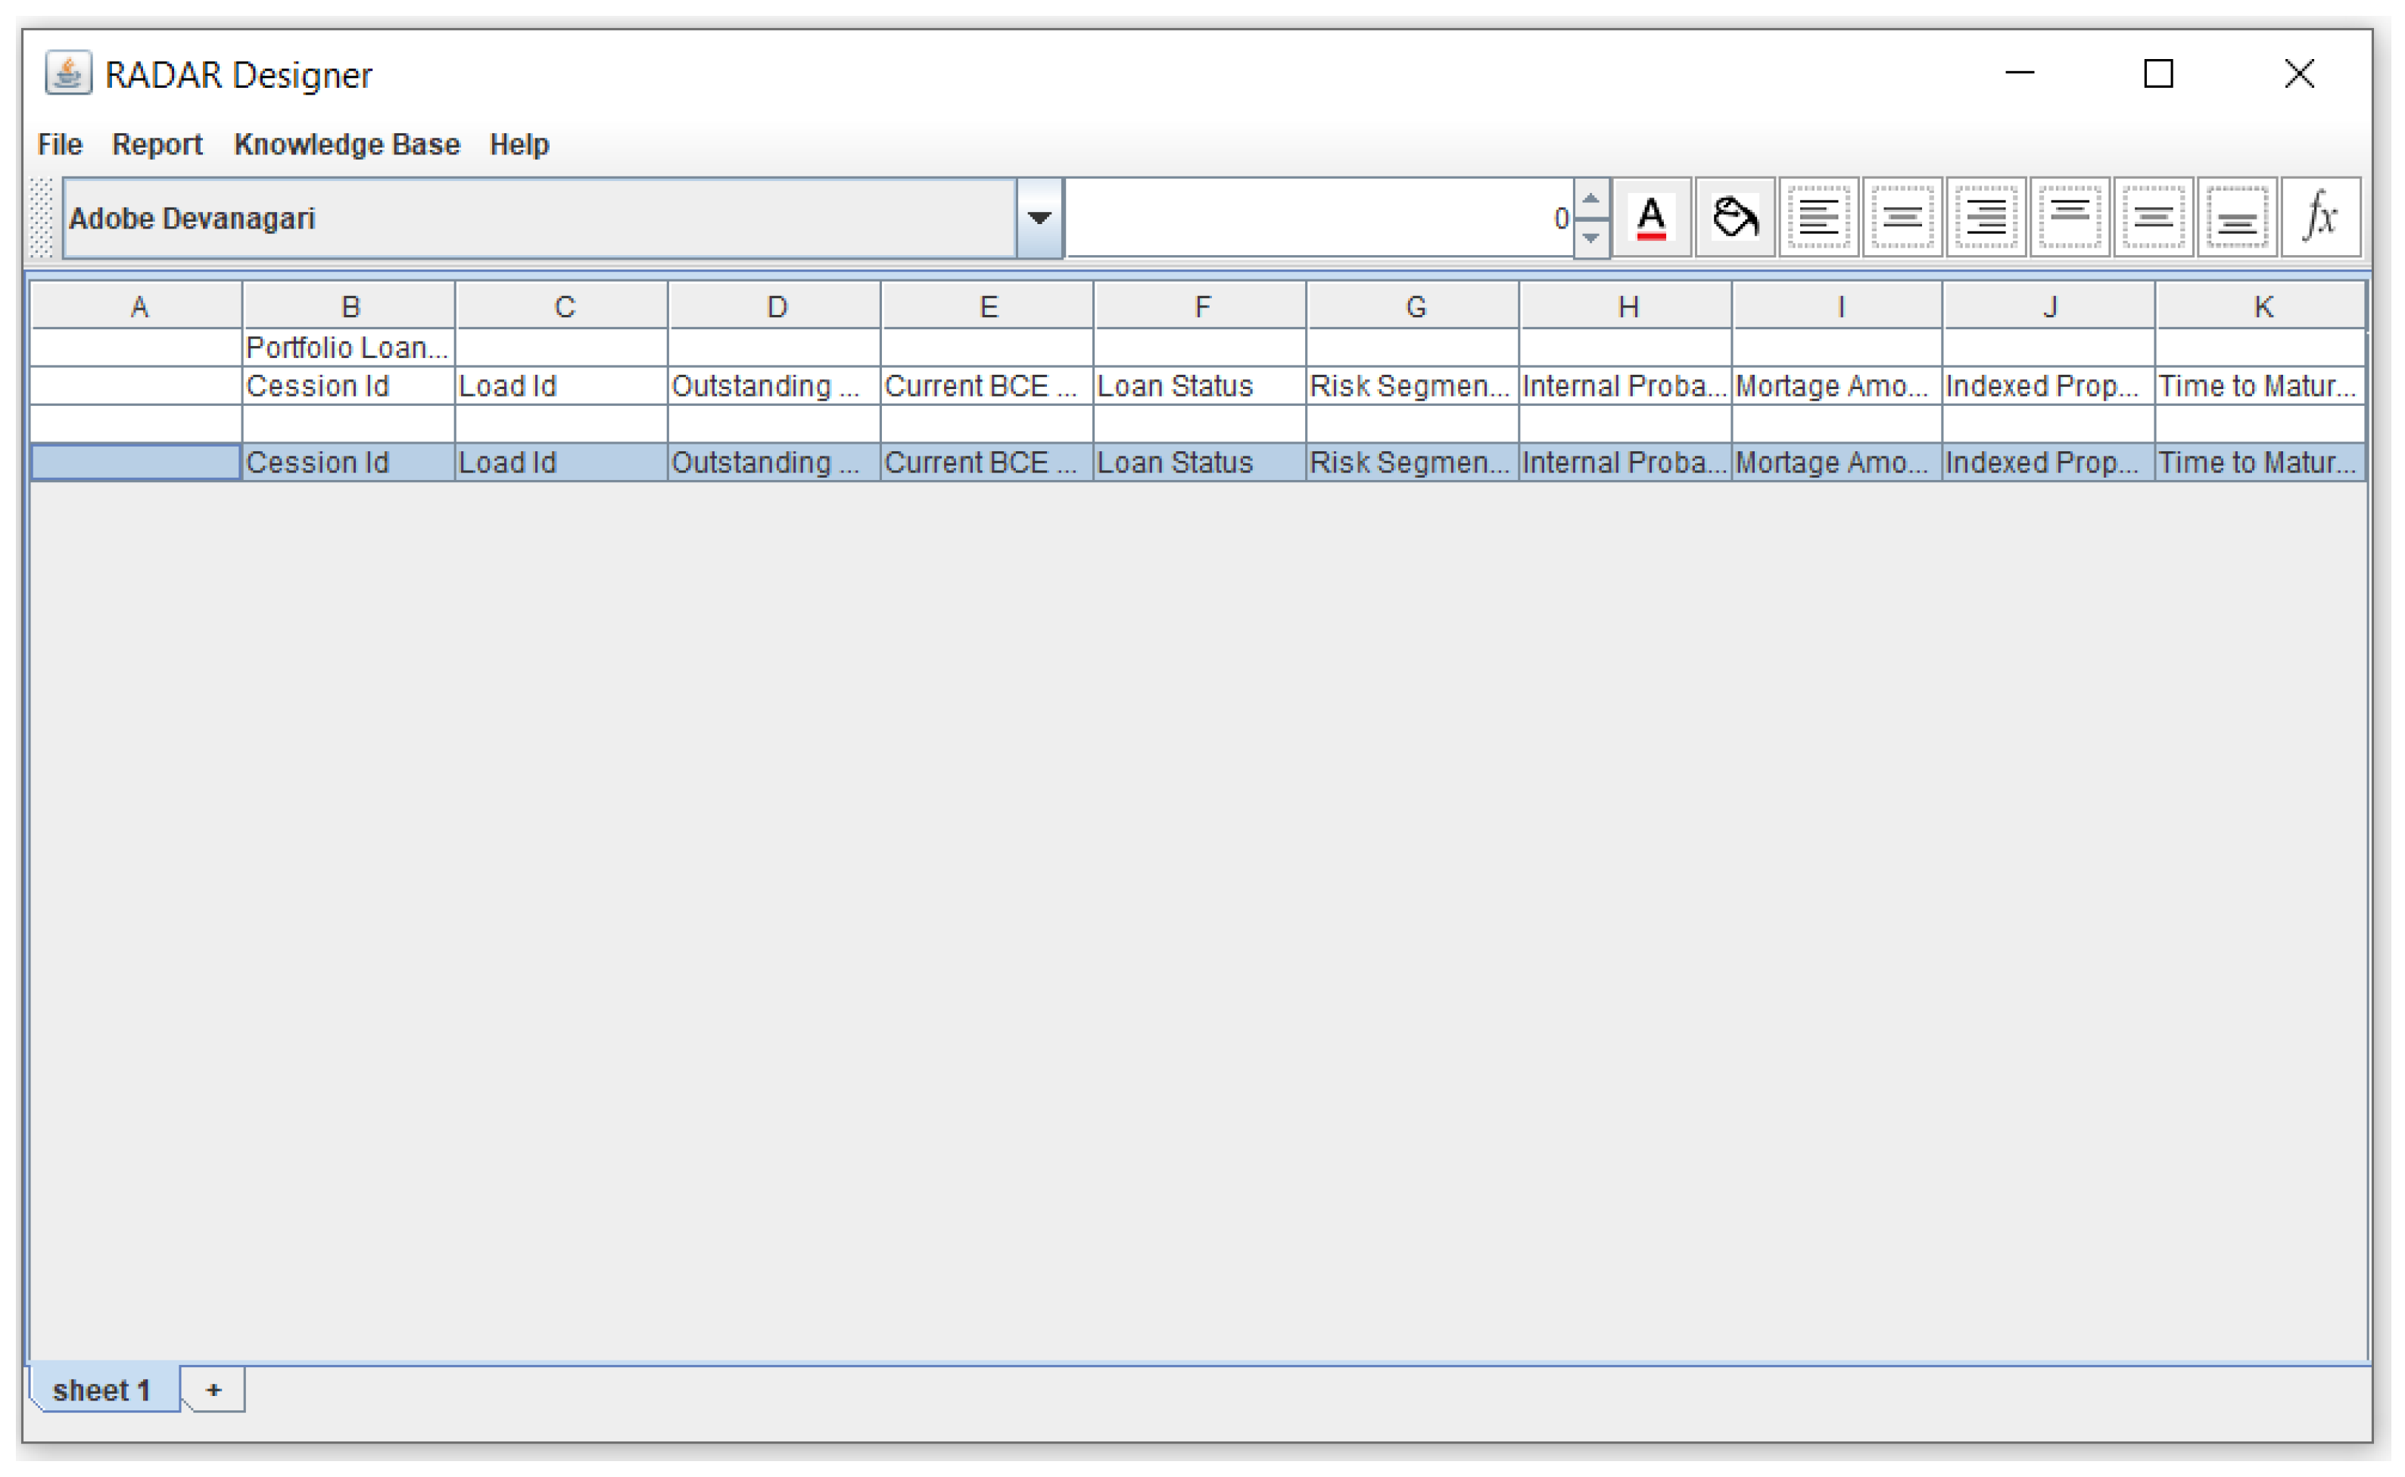Viewport: 2405px width, 1477px height.
Task: Align cell text to the right
Action: coord(1986,218)
